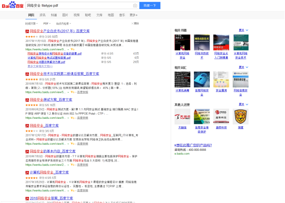
Task: Open the 站点内检索 dropdown
Action: [x=63, y=23]
